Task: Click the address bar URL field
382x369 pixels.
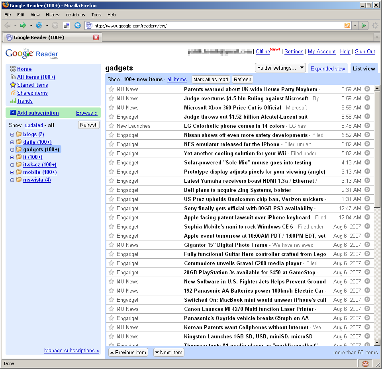Action: click(x=218, y=25)
